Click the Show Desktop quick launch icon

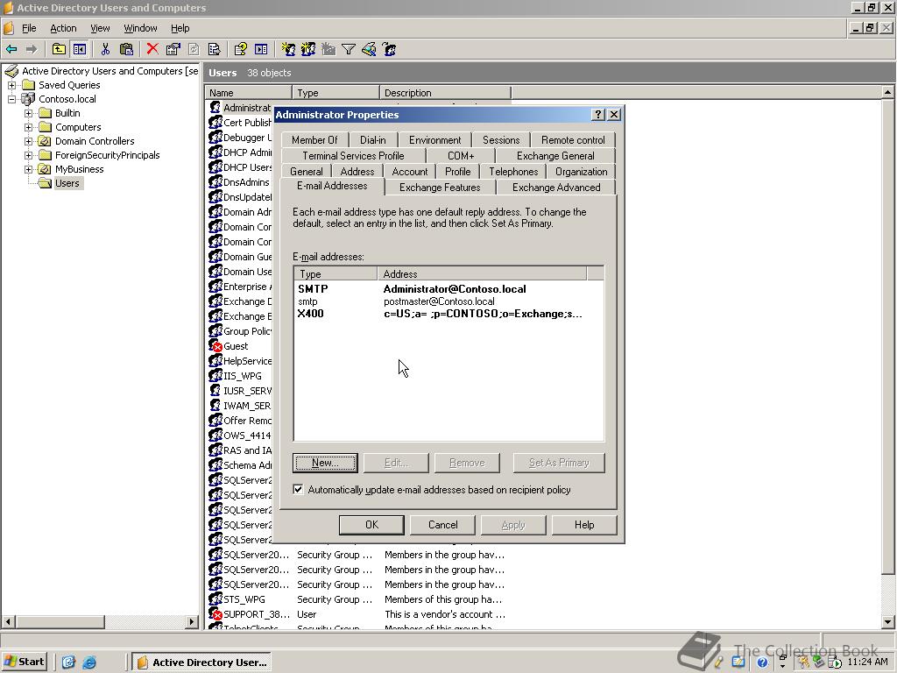click(x=68, y=662)
